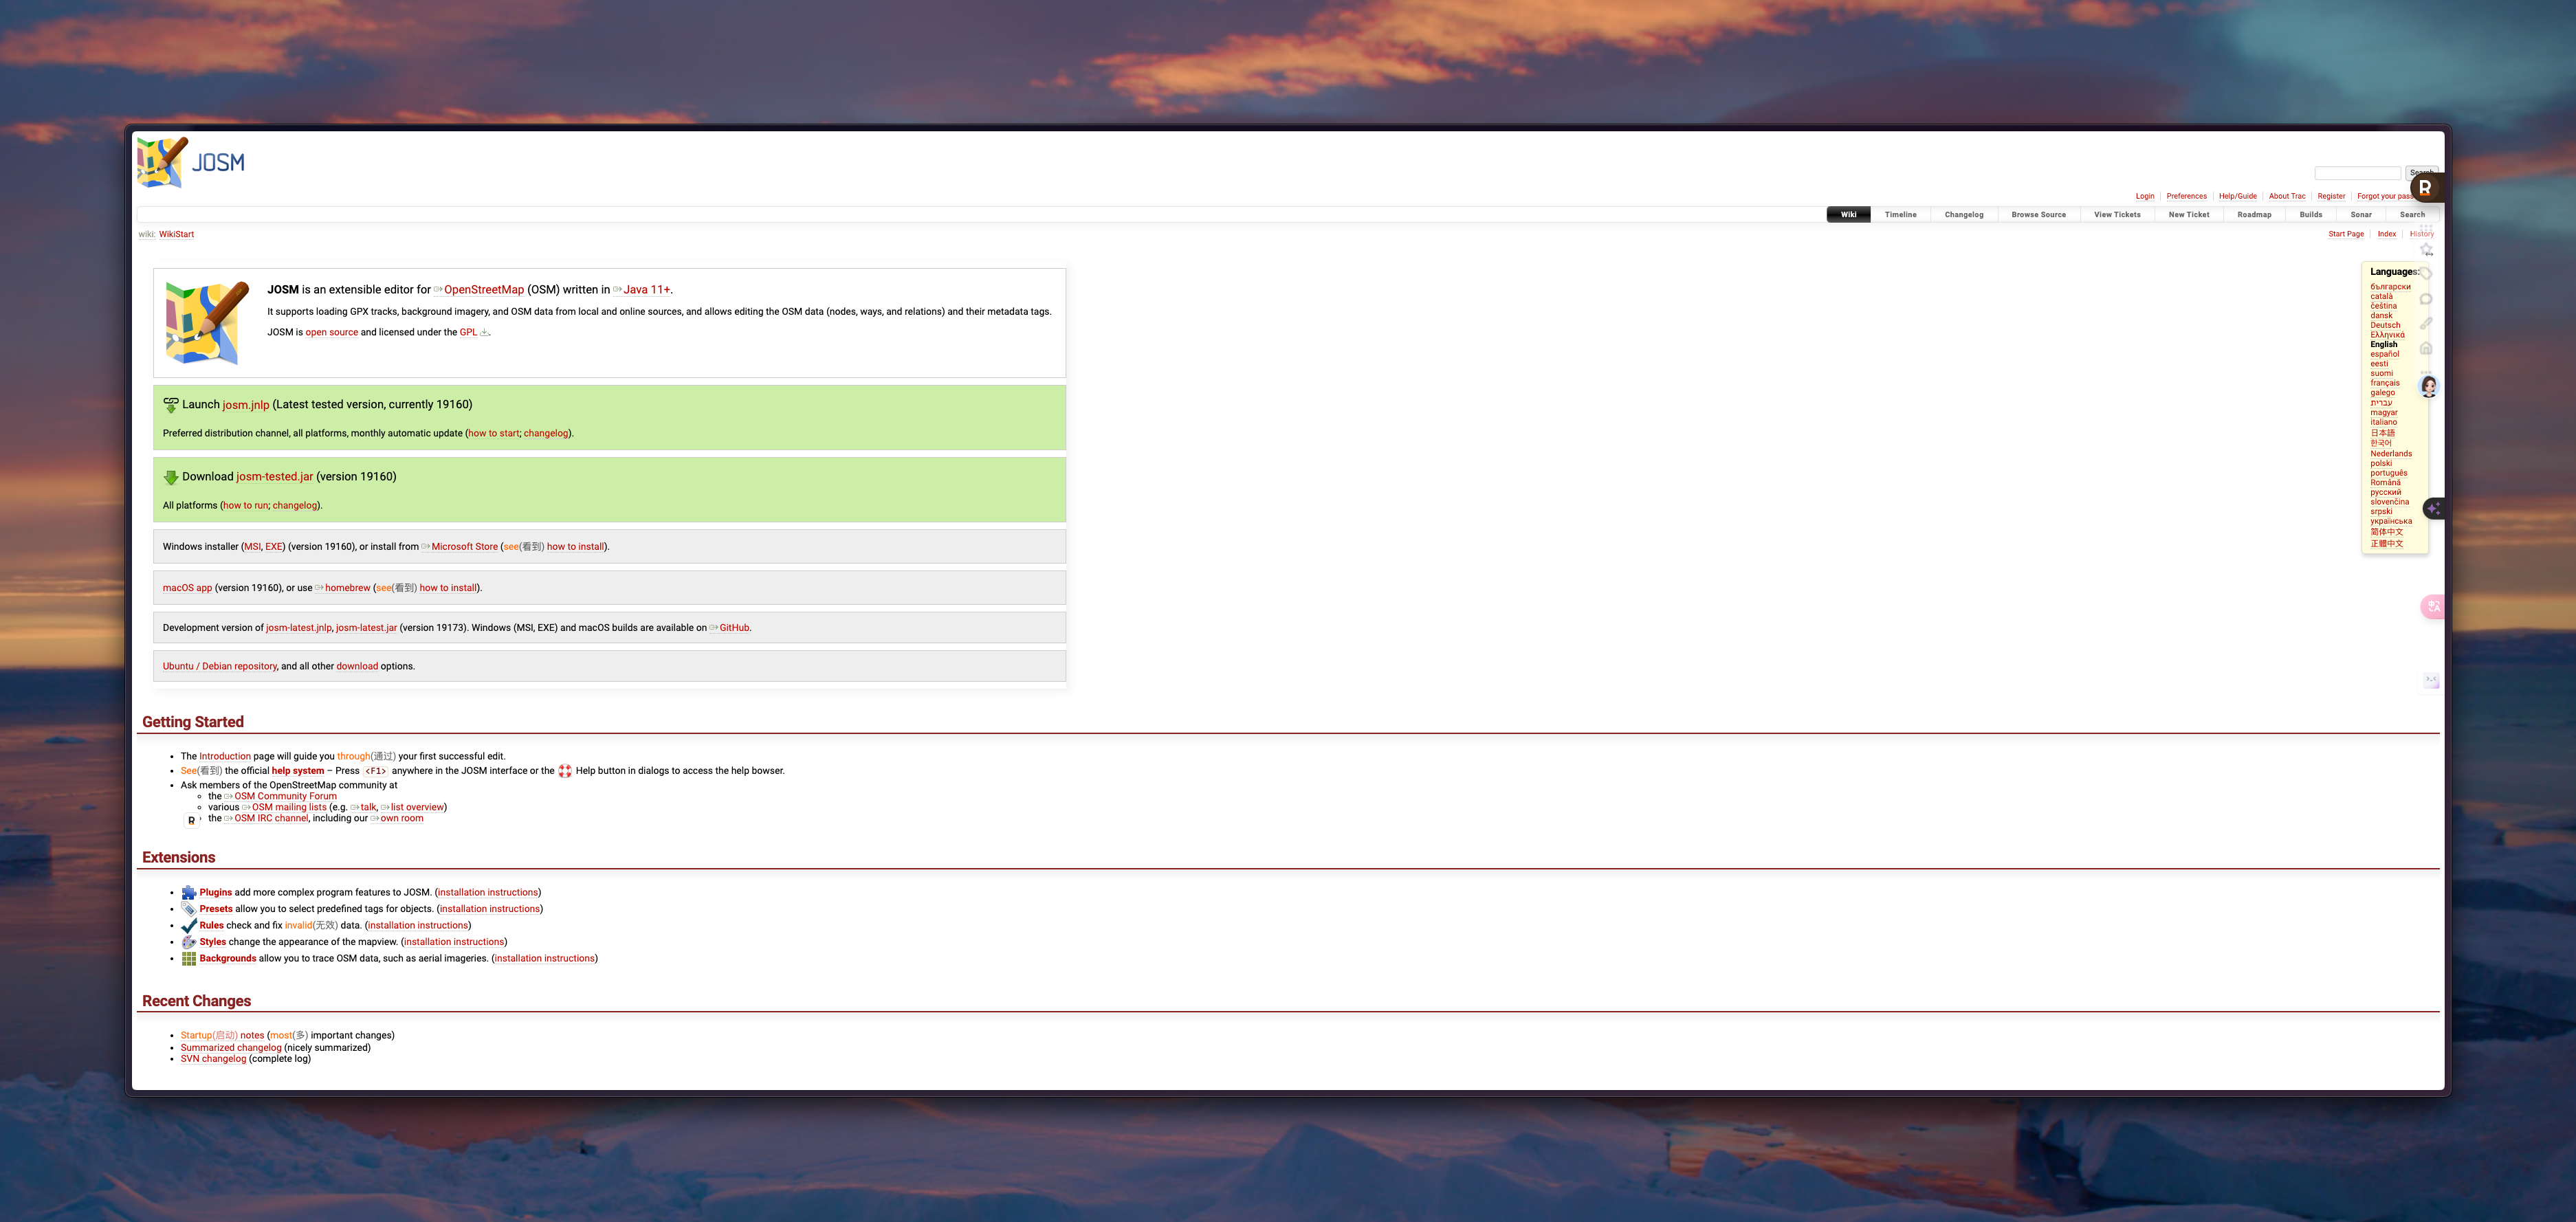Click the lifebuoy Help icon
Image resolution: width=2576 pixels, height=1222 pixels.
[565, 771]
